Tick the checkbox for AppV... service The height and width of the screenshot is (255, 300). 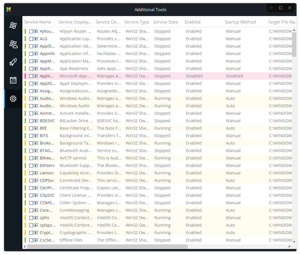coord(31,76)
